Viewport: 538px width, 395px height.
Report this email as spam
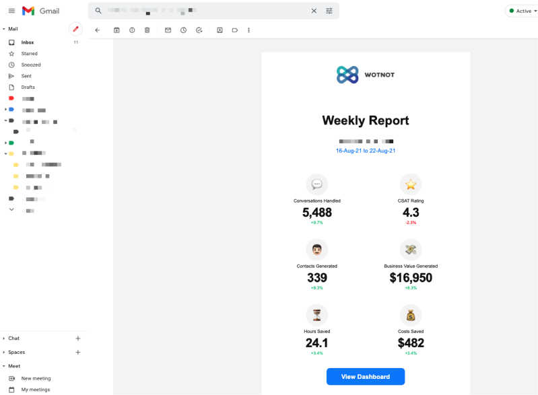pos(132,30)
